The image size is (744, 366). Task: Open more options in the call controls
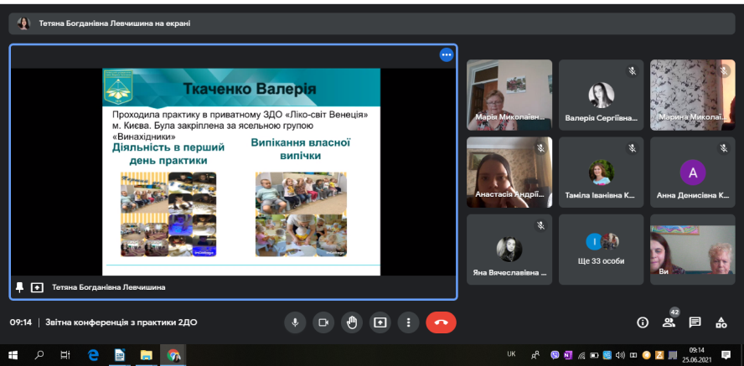point(408,322)
